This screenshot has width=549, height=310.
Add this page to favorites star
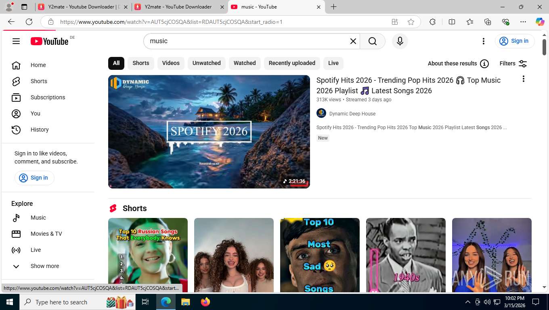pyautogui.click(x=411, y=22)
